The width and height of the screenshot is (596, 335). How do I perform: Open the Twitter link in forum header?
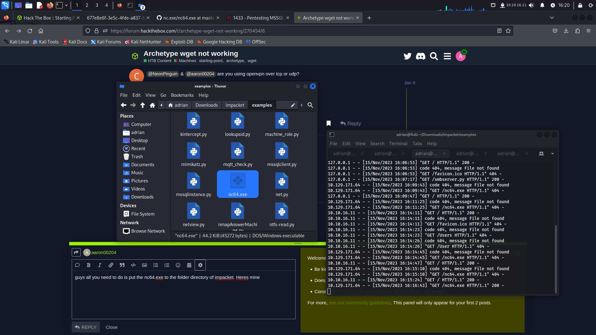pos(407,56)
